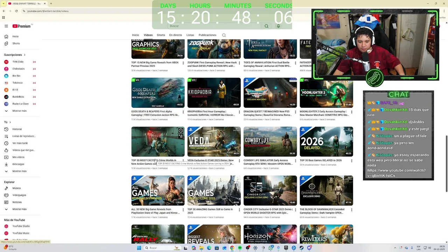Viewport: 448px width, 252px height.
Task: Click watch later icon on Crime Worlds thumbnail
Action: pos(181,131)
